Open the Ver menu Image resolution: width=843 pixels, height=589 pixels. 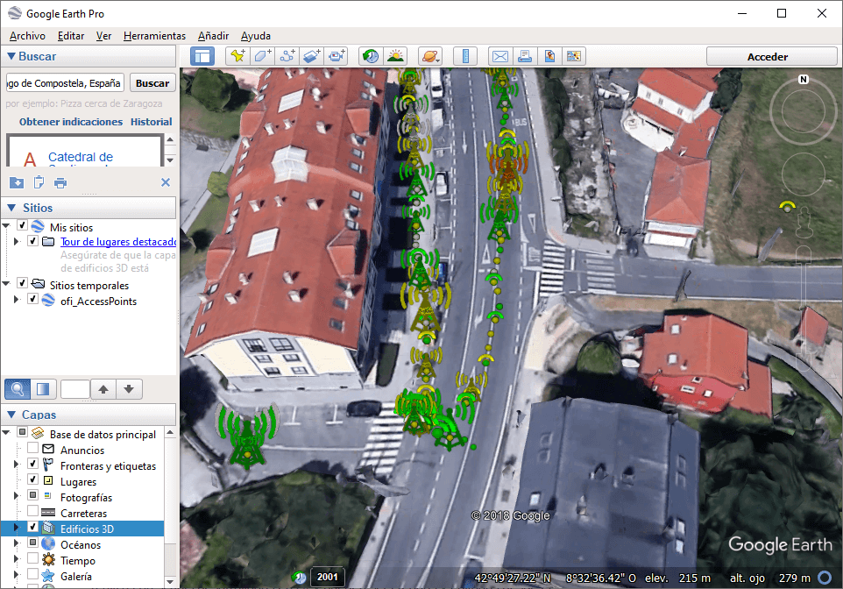[103, 36]
